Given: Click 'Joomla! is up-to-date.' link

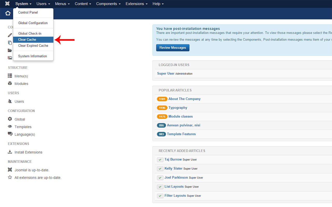Looking at the screenshot, I should (32, 170).
